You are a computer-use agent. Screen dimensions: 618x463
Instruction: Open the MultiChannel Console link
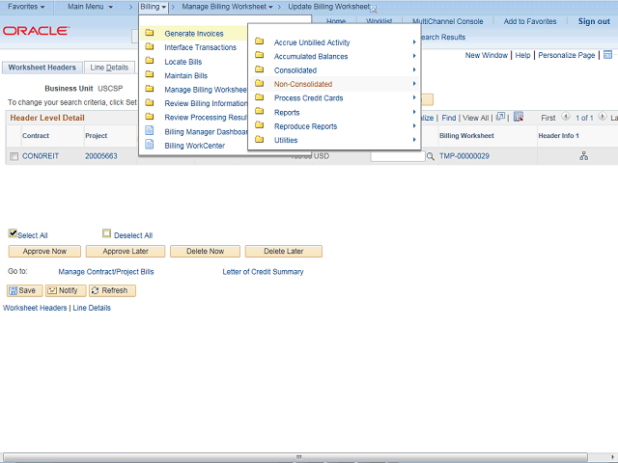click(x=447, y=21)
